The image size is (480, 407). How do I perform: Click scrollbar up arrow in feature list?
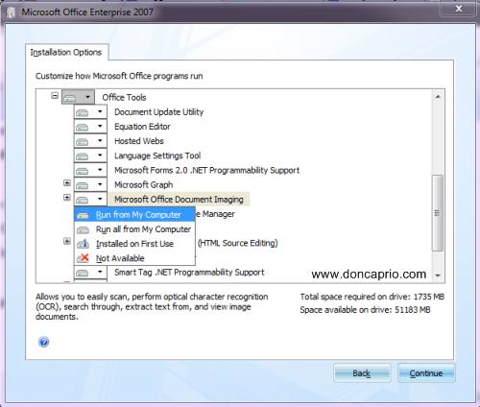[x=438, y=97]
